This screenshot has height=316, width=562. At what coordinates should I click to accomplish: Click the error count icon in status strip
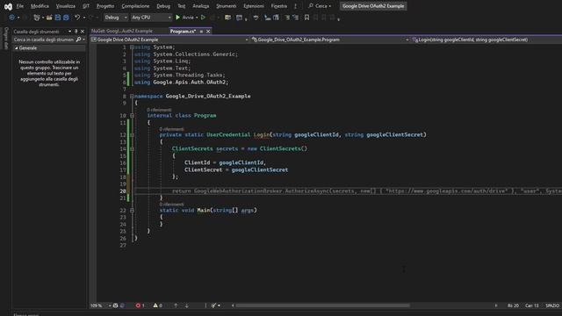pyautogui.click(x=138, y=305)
